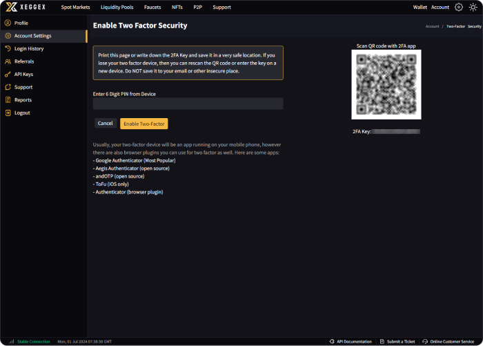
Task: Click the Login History clock icon
Action: click(8, 48)
